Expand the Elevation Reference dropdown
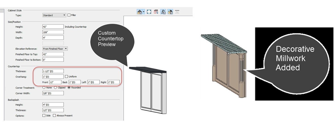Image resolution: width=336 pixels, height=126 pixels. (55, 49)
